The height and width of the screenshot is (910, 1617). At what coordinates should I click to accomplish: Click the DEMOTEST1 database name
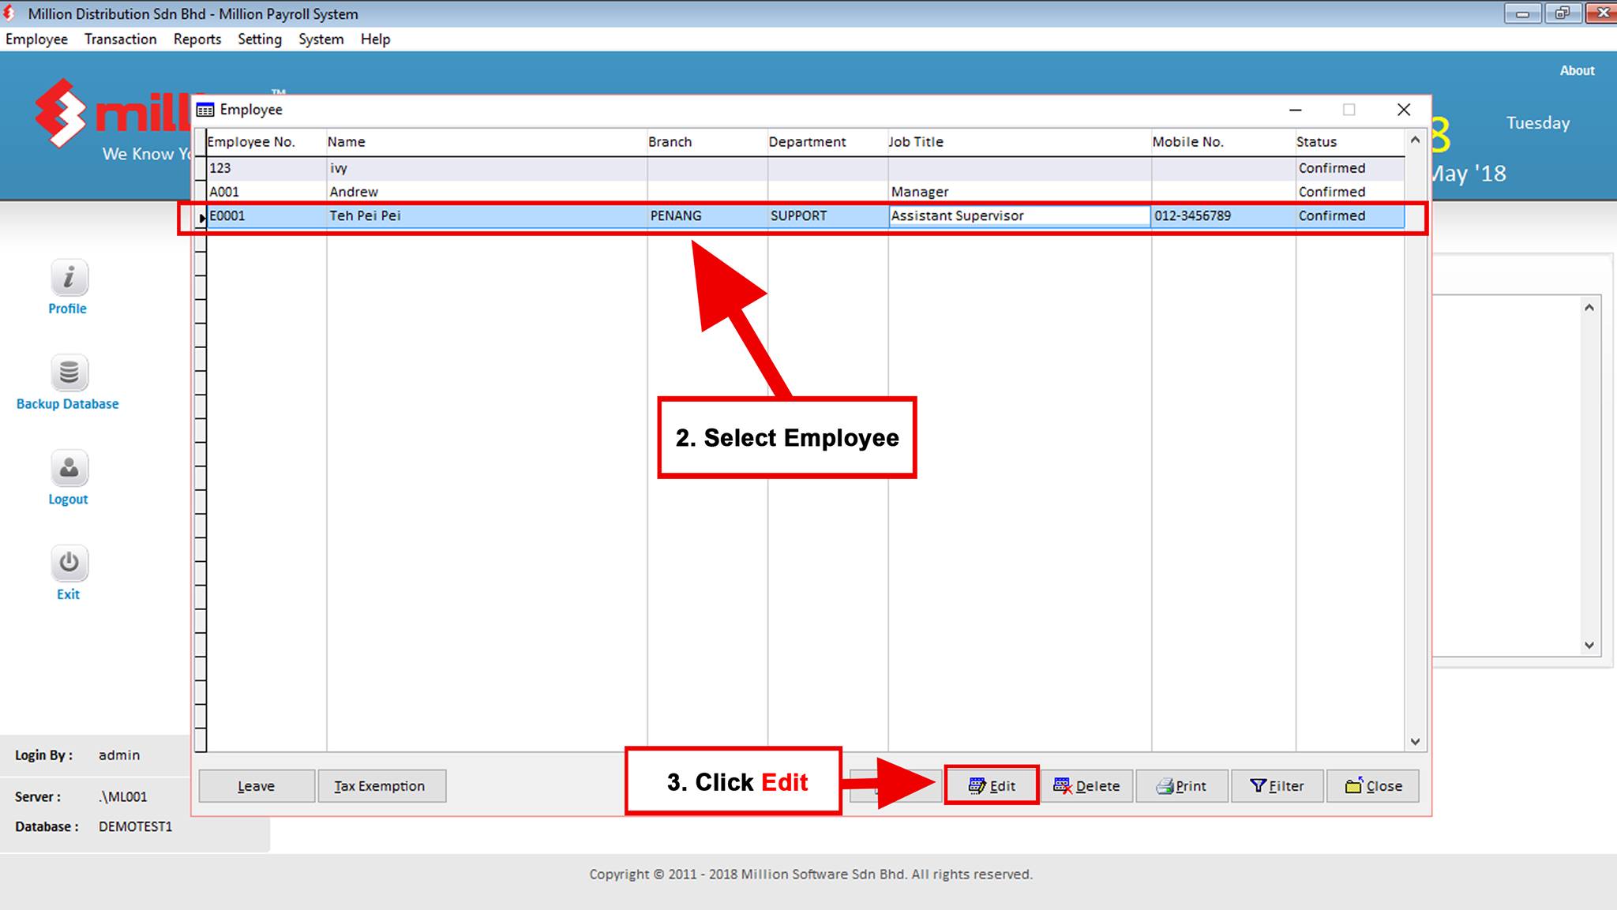point(135,826)
